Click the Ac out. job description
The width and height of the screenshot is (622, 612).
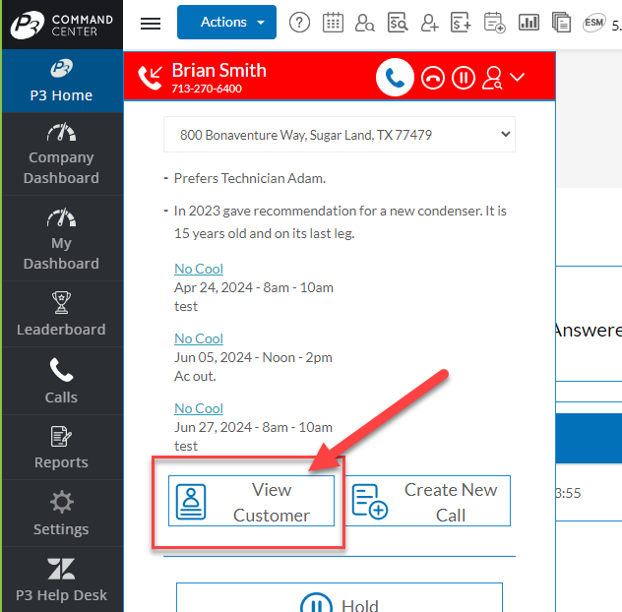195,376
